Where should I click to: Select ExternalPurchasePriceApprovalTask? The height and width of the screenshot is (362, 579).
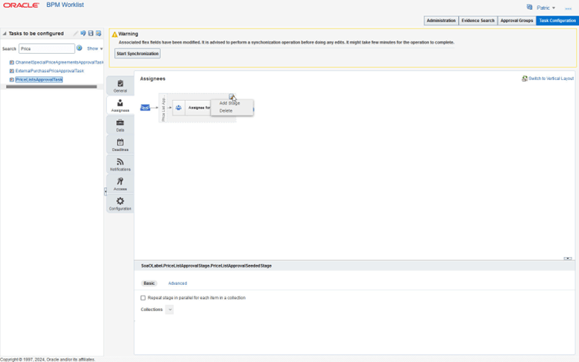49,71
